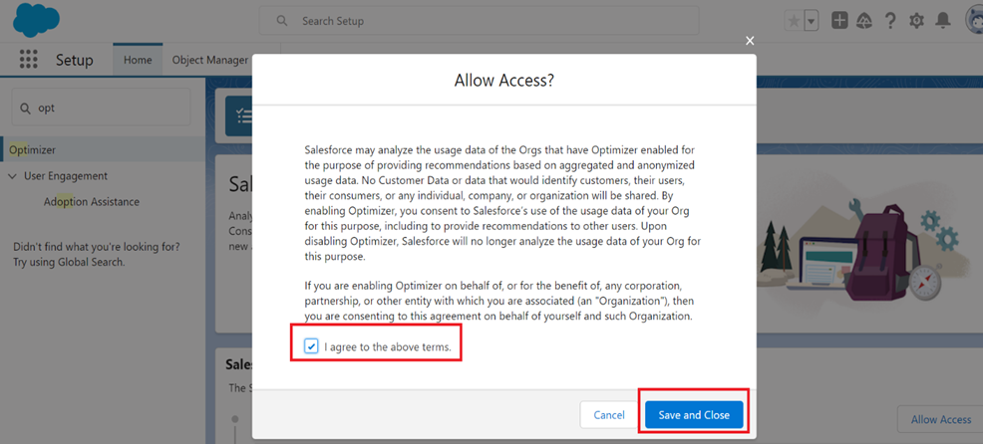The width and height of the screenshot is (983, 444).
Task: Click Save and Close button
Action: click(694, 414)
